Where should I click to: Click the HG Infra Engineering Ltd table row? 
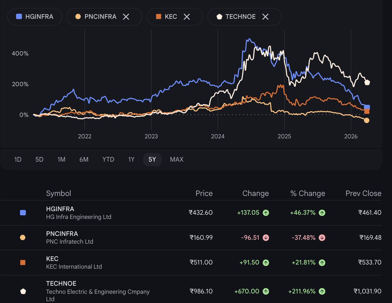[x=131, y=212]
